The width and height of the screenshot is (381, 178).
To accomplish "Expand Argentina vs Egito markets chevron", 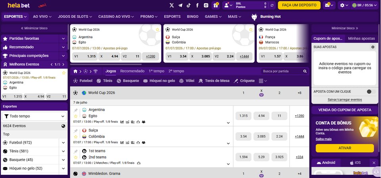I will pos(228,123).
